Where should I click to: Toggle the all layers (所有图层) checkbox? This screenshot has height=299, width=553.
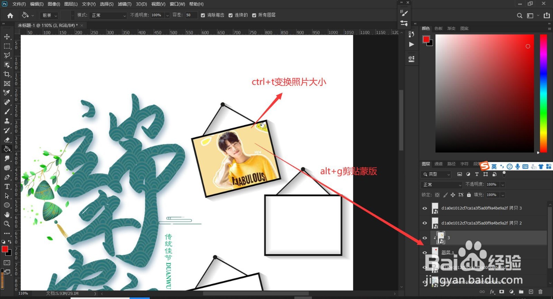coord(254,15)
